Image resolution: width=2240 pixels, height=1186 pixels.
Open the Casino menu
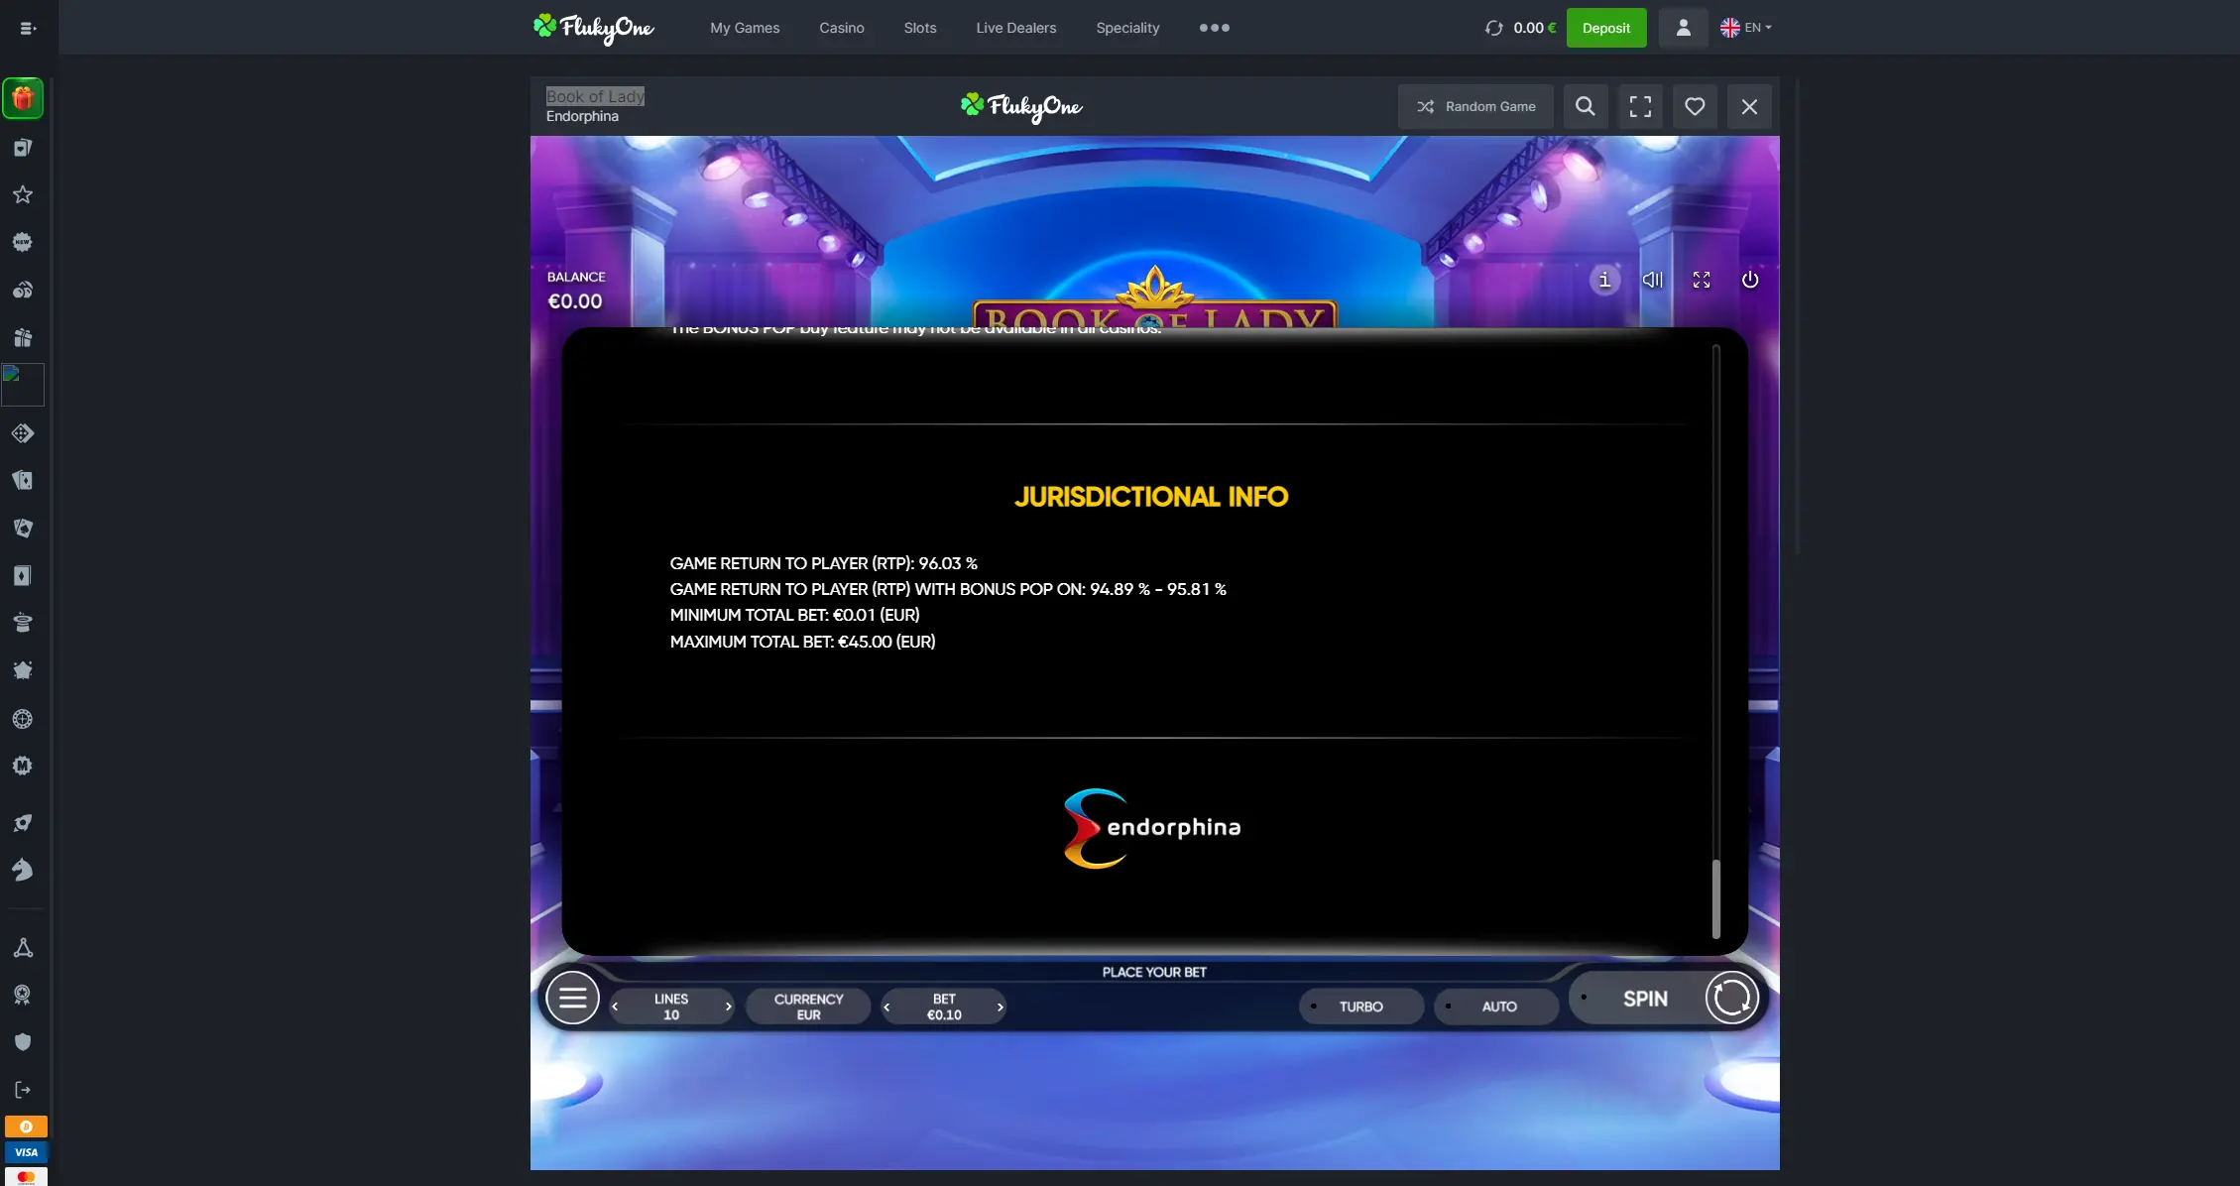(842, 28)
